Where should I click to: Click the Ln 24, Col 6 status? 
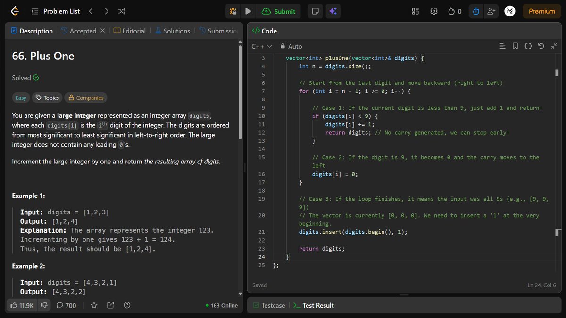(x=541, y=285)
